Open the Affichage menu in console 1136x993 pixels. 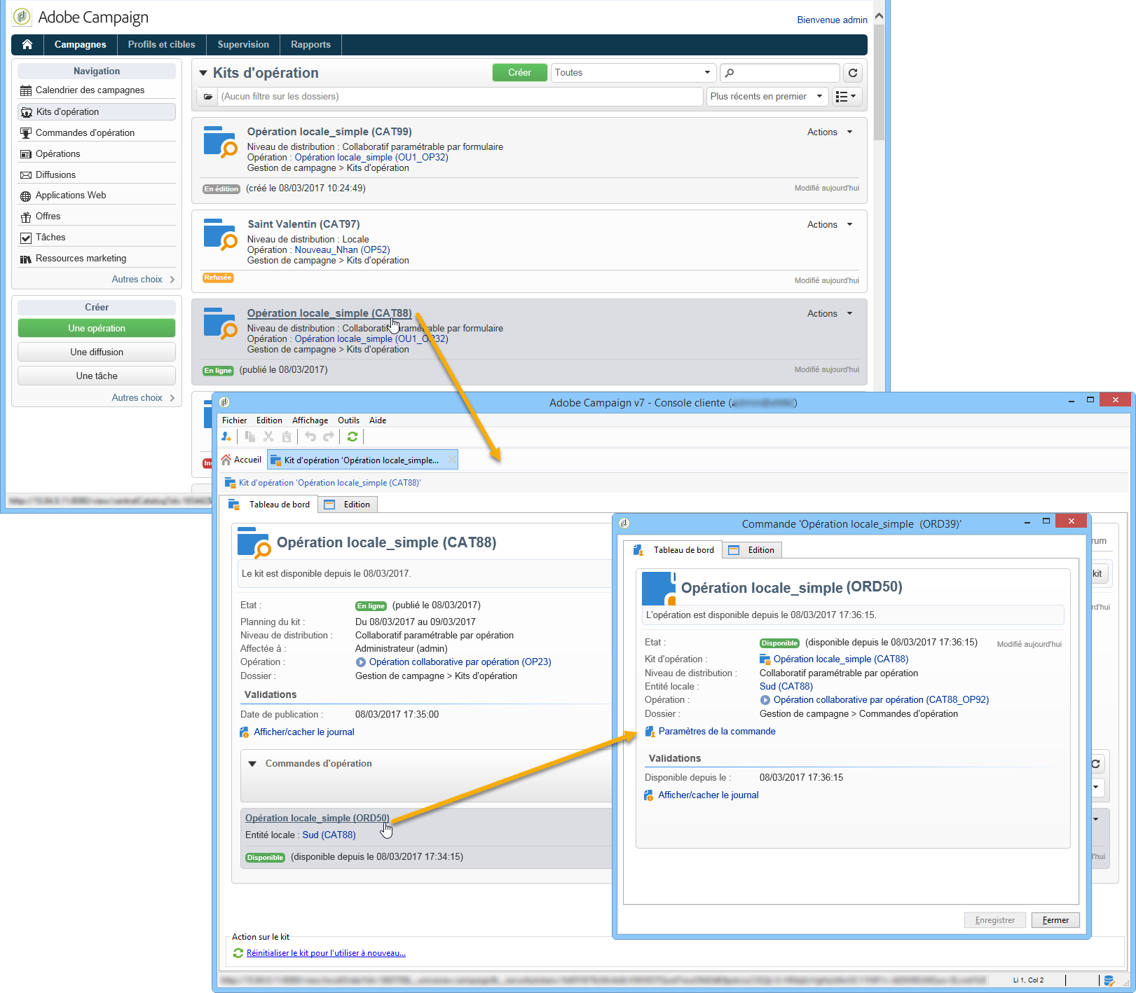[x=310, y=420]
